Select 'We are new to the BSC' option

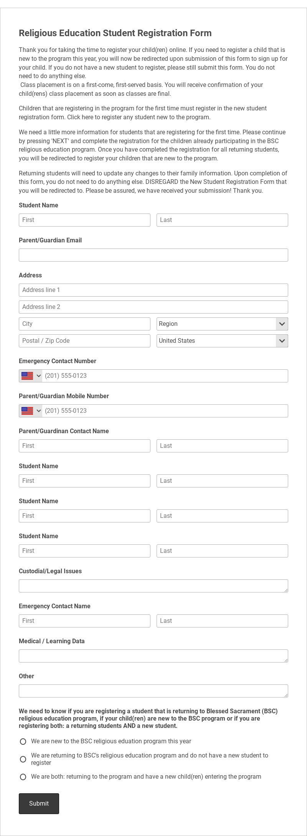coord(23,741)
